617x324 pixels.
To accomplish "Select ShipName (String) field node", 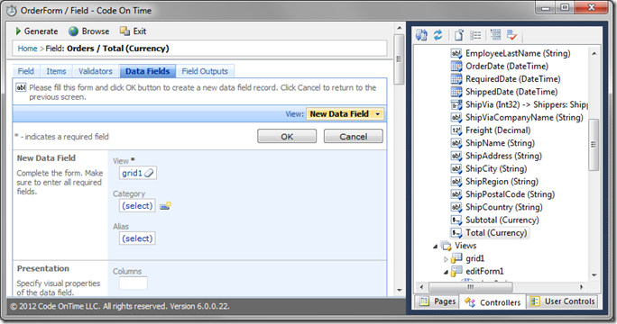I will point(500,143).
